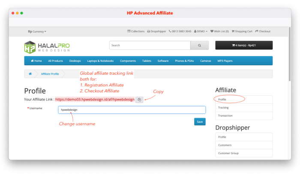Click the search magnifier button
This screenshot has height=176, width=300.
199,45
